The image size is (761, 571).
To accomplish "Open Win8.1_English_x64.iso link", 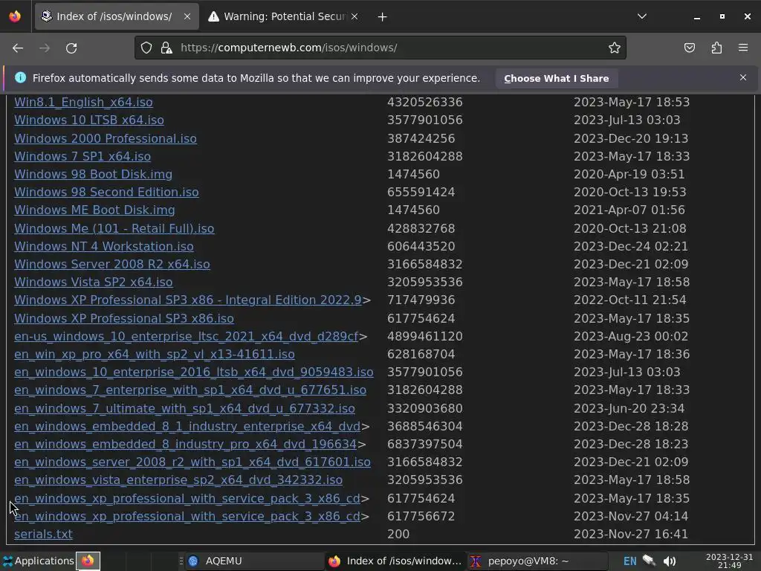I will 83,102.
